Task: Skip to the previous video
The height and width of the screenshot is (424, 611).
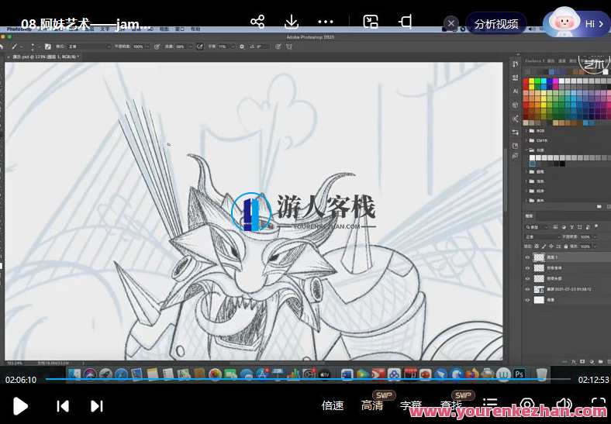Action: pyautogui.click(x=62, y=406)
